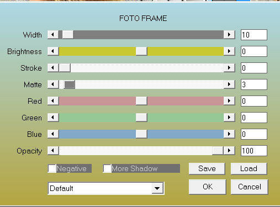Screen dimensions: 280x207
Task: Click Cancel to dismiss the dialog
Action: click(250, 187)
